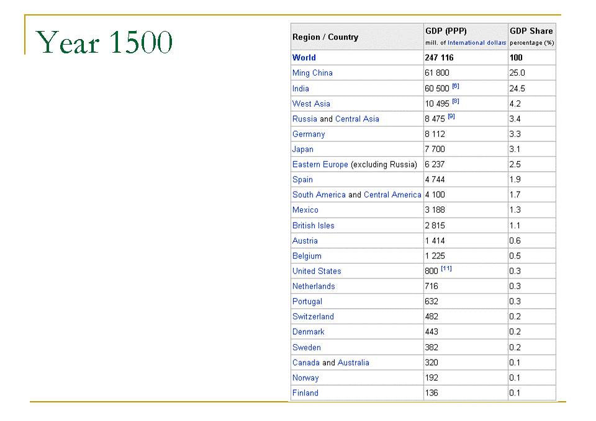Click the Canada link
Viewport: 596px width, 421px height.
(306, 363)
